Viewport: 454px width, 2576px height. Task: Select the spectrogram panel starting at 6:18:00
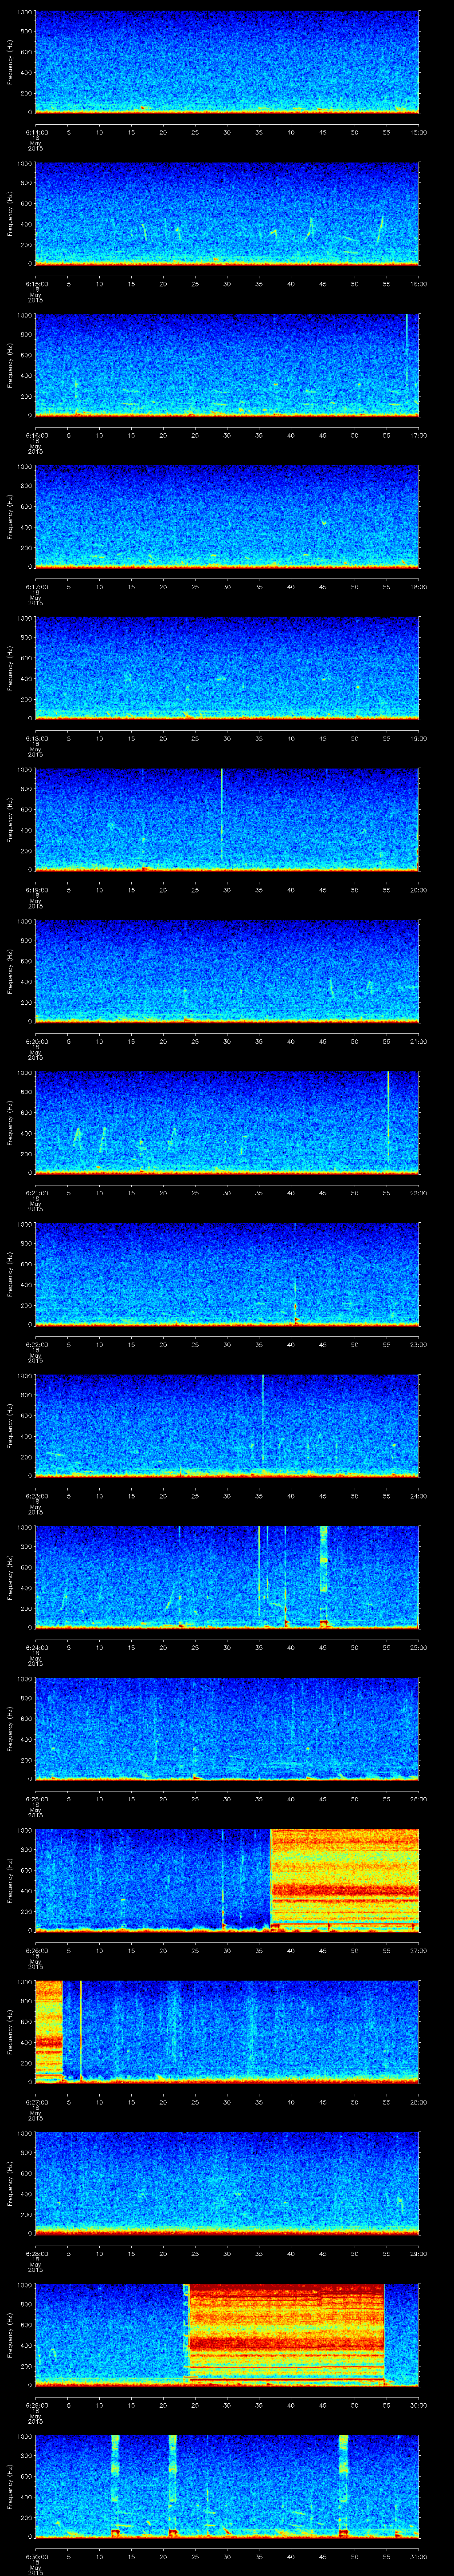coord(227,668)
